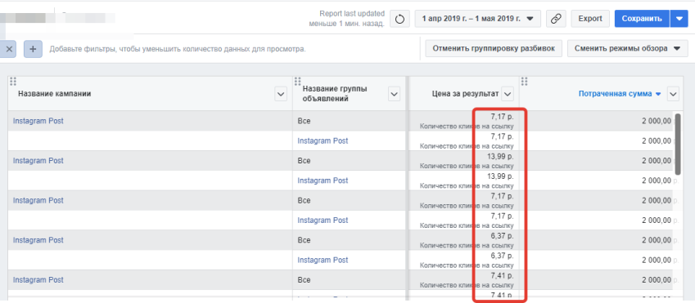Open Потраченная сумма column options chevron
The width and height of the screenshot is (695, 303).
(674, 94)
